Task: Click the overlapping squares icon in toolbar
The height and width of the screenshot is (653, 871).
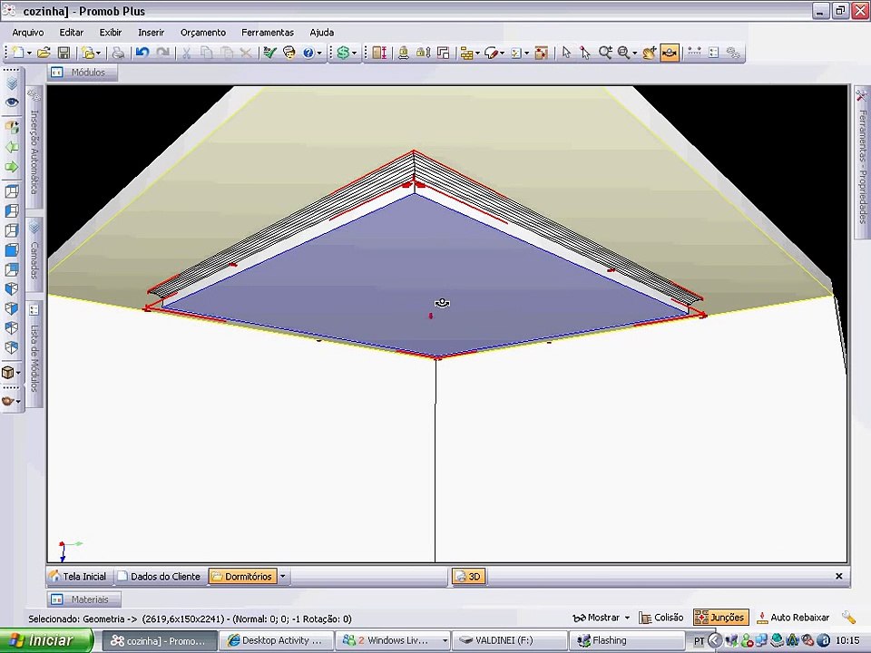Action: (443, 53)
